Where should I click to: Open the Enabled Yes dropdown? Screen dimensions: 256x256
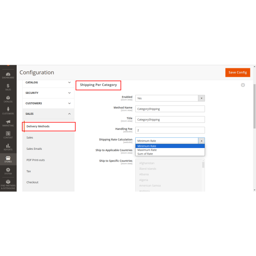[170, 98]
